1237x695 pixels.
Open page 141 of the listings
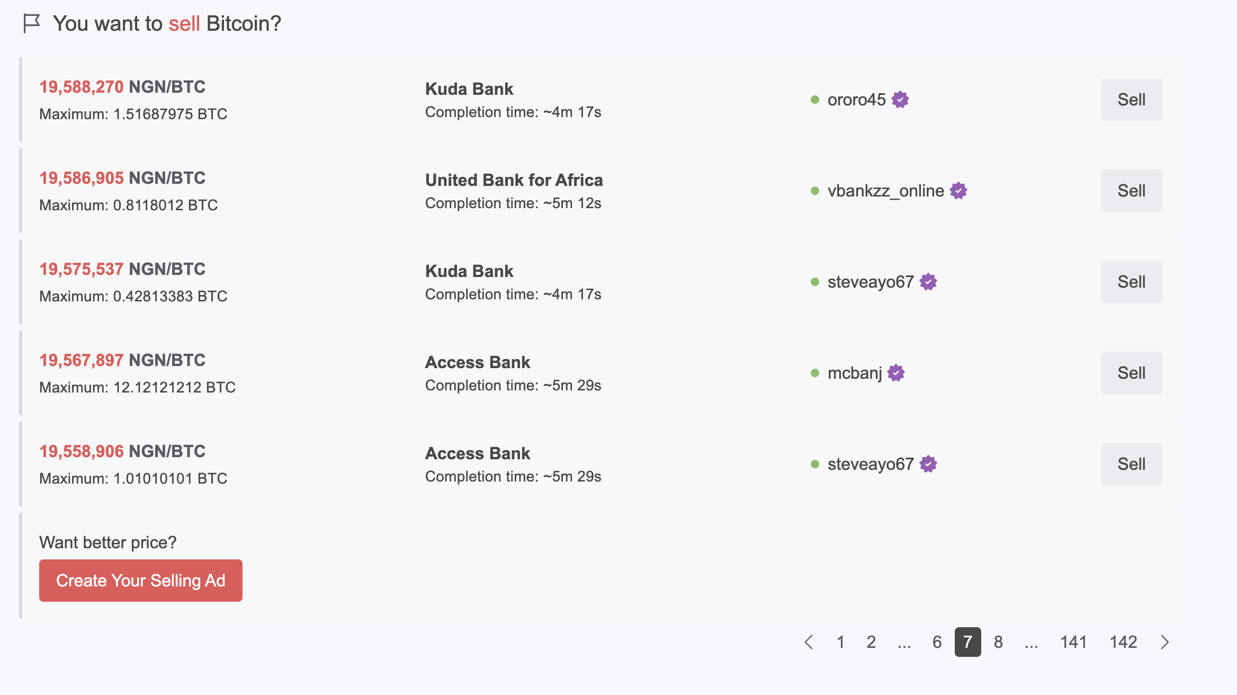coord(1073,642)
